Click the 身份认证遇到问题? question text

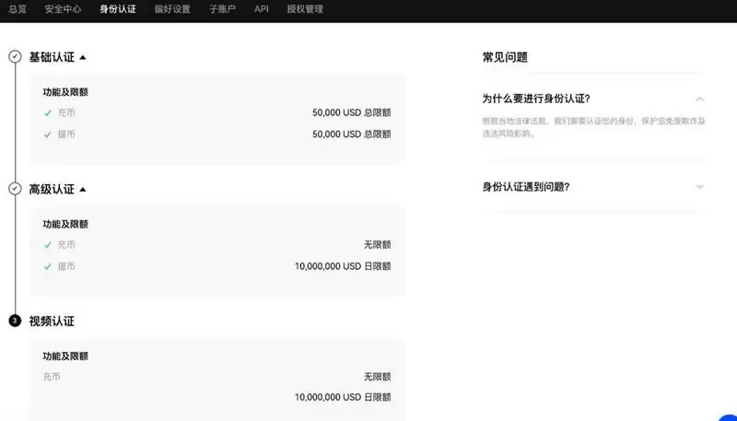click(527, 186)
